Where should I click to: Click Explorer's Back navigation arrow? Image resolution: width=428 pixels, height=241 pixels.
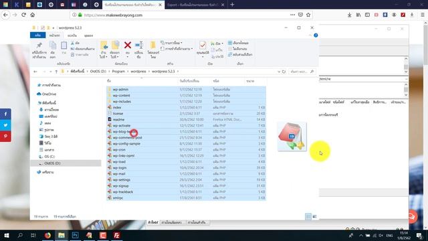click(35, 72)
